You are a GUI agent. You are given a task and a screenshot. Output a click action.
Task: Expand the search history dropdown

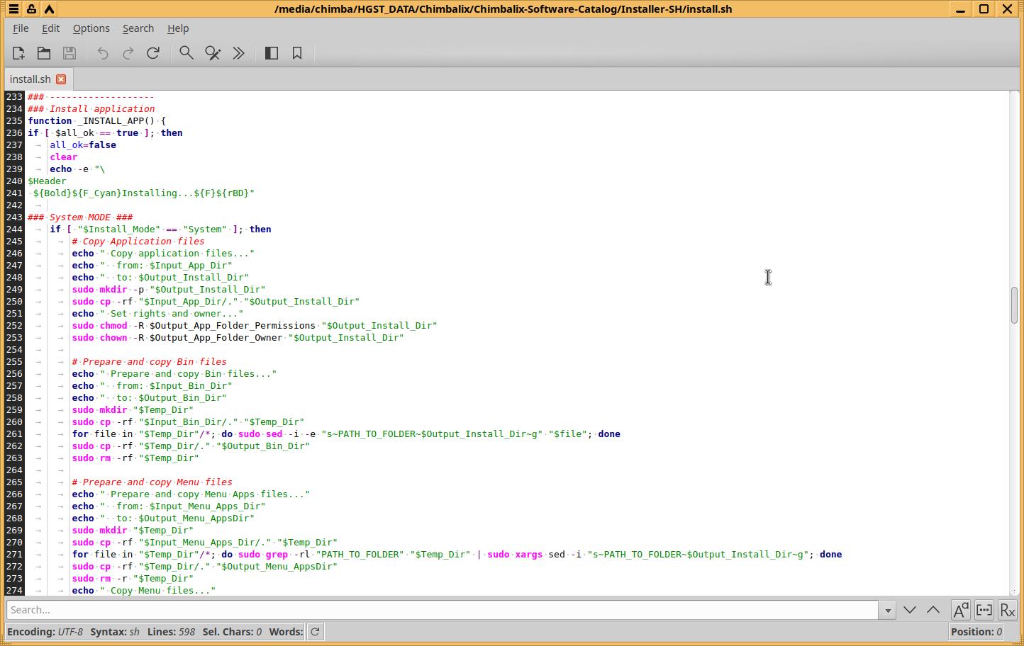click(x=886, y=610)
